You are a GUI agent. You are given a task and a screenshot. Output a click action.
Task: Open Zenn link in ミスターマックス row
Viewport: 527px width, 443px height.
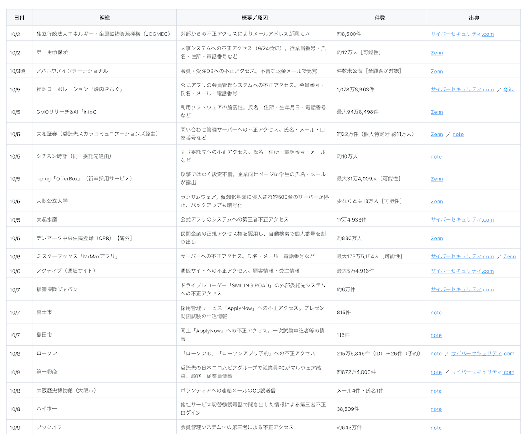pos(510,257)
